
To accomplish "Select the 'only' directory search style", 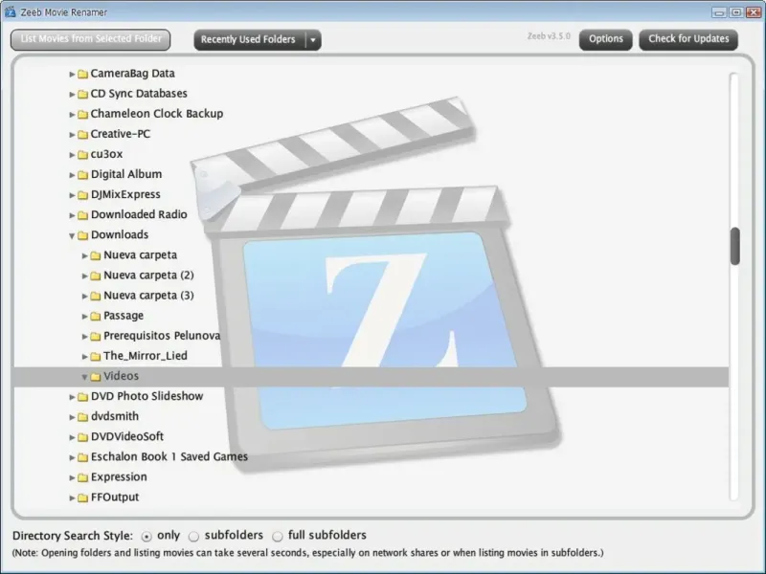I will point(146,536).
